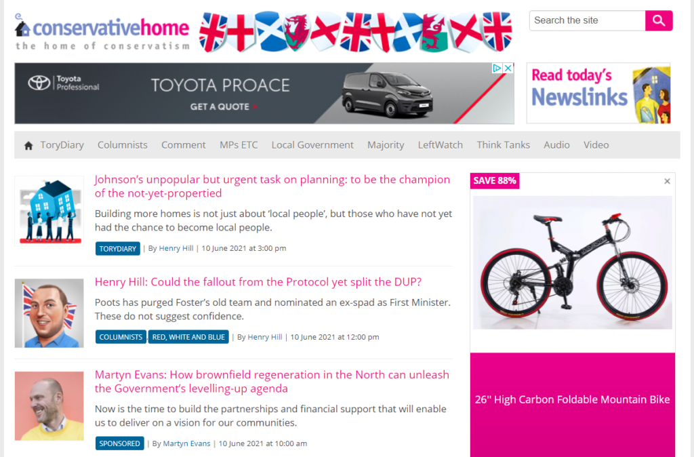Select Think Tanks in the navigation bar
The width and height of the screenshot is (694, 457).
coord(503,145)
